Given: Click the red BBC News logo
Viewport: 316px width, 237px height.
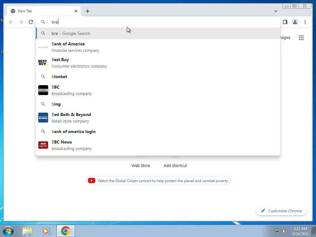Looking at the screenshot, I should (x=43, y=145).
